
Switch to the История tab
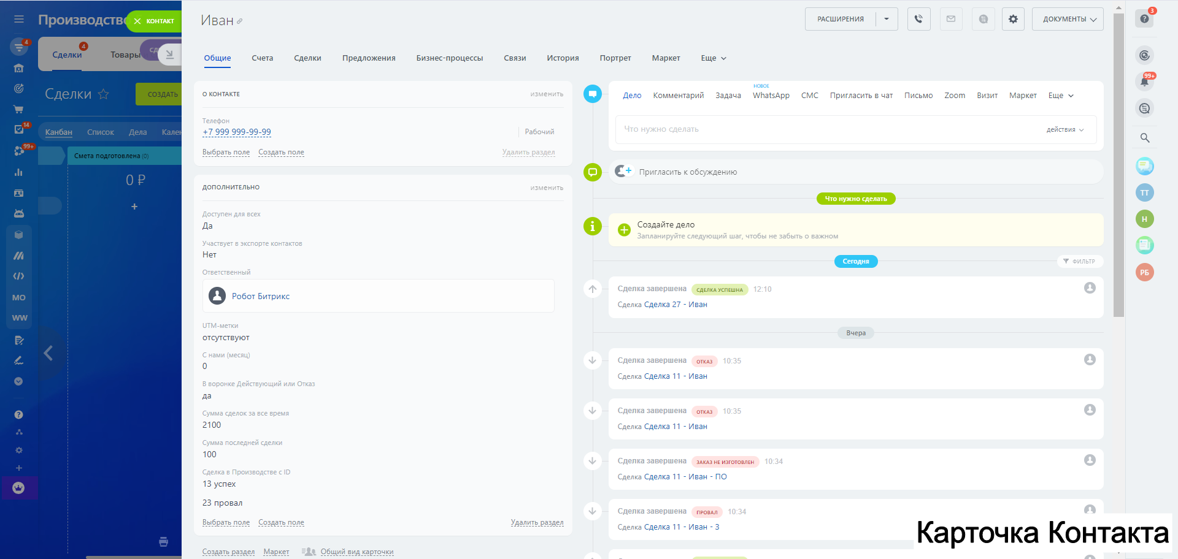563,58
